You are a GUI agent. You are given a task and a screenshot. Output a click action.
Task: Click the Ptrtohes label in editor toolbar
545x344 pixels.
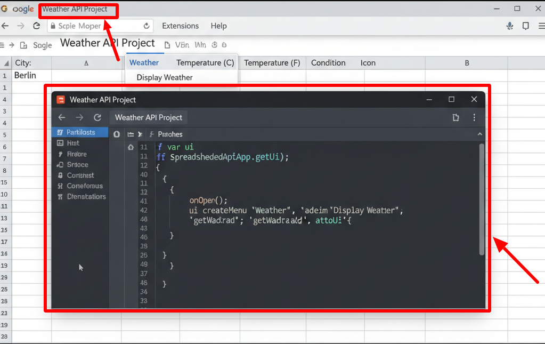[x=170, y=134]
